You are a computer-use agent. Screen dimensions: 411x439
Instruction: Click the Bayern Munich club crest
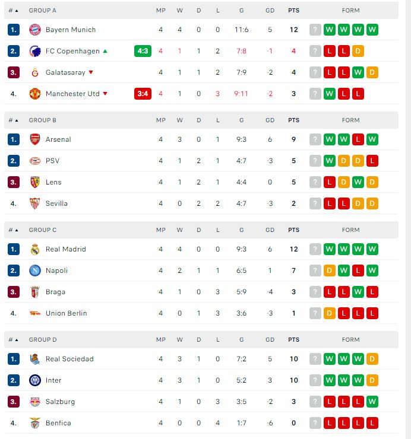(x=34, y=30)
